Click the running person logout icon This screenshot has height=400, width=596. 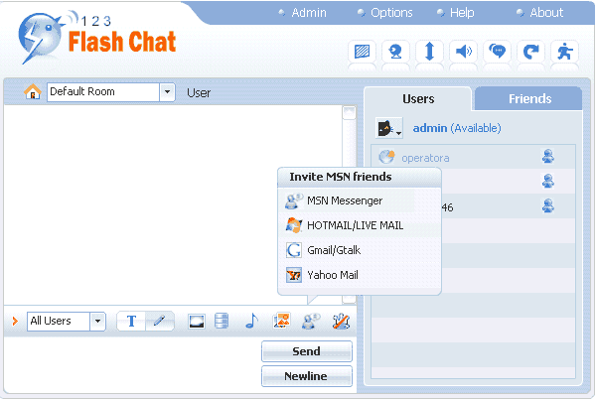pyautogui.click(x=565, y=52)
